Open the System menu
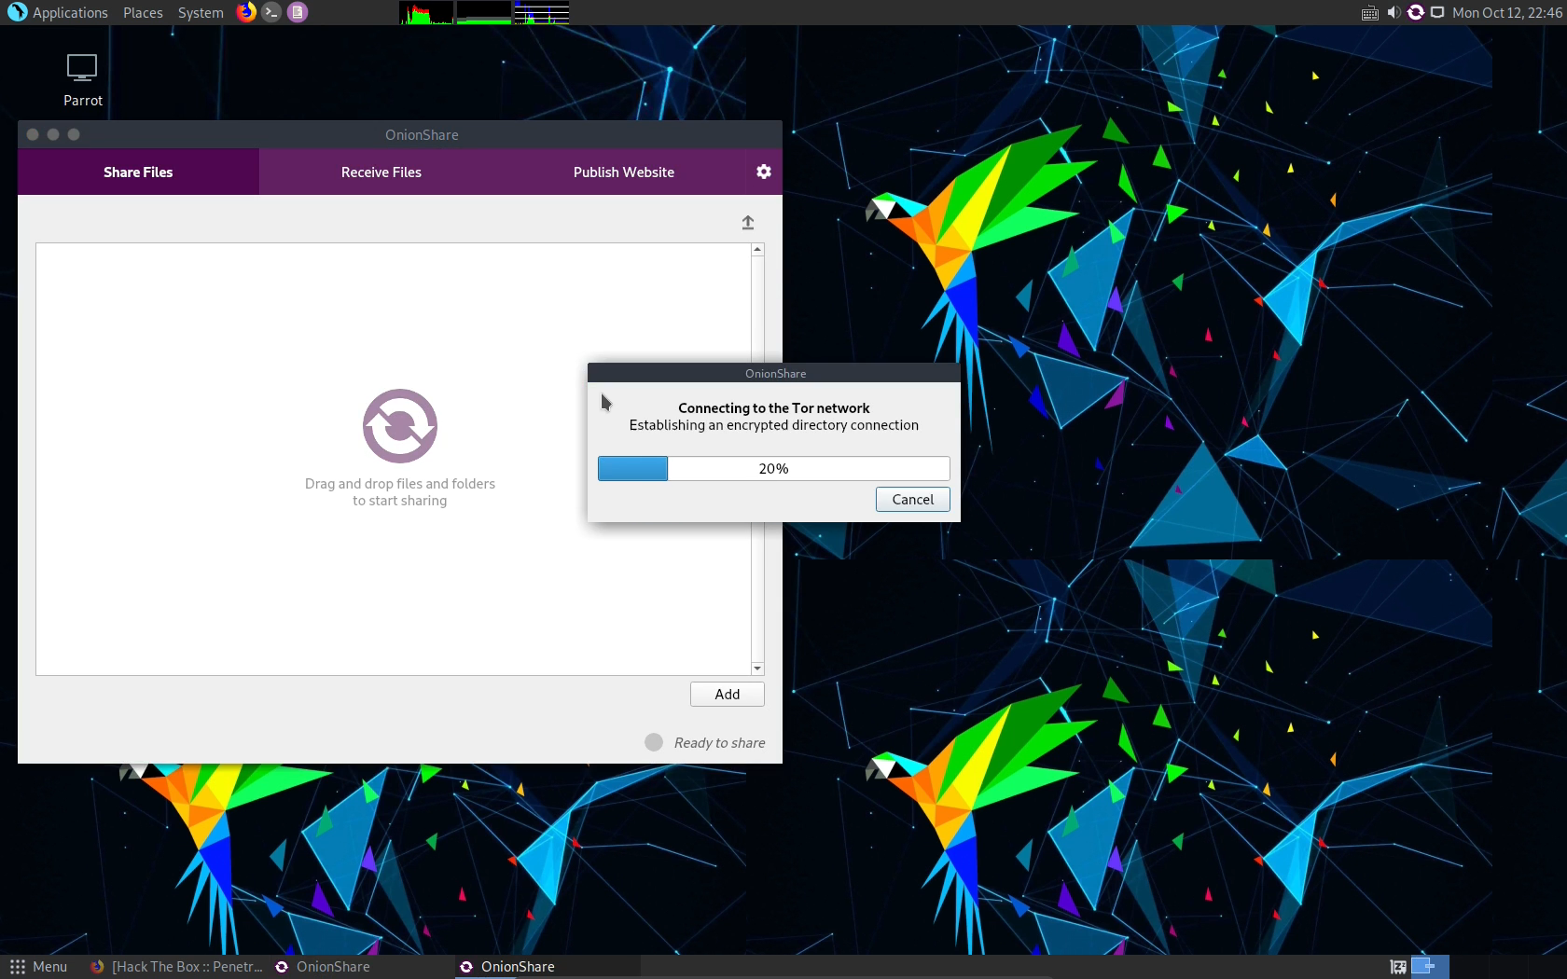The height and width of the screenshot is (979, 1567). pos(201,13)
